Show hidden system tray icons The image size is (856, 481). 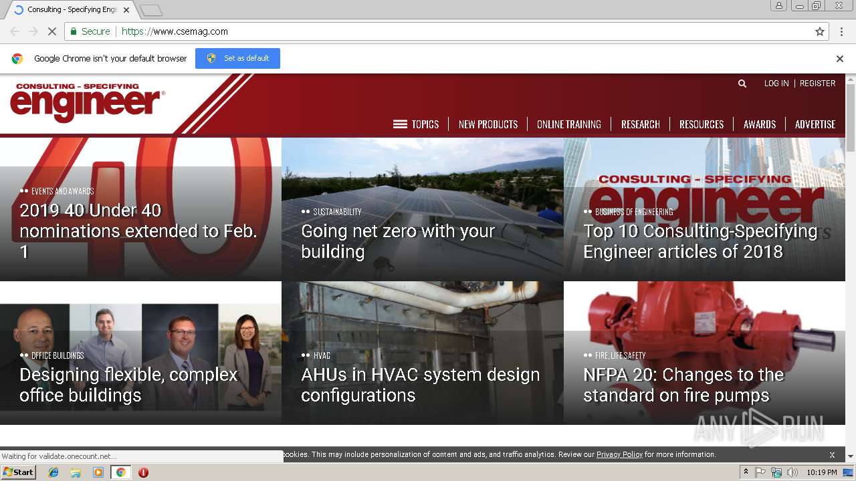746,472
